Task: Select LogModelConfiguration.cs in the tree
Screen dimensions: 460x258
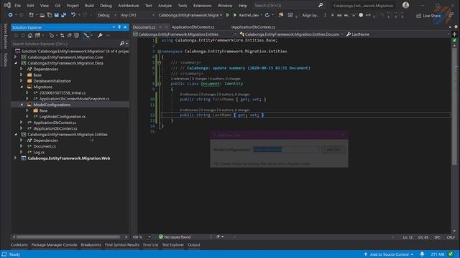Action: click(x=63, y=116)
